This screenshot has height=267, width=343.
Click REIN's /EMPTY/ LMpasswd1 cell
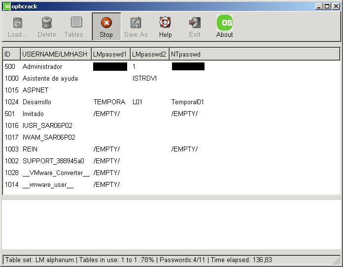(106, 149)
